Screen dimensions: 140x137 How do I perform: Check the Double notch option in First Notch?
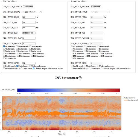[x=4, y=66]
